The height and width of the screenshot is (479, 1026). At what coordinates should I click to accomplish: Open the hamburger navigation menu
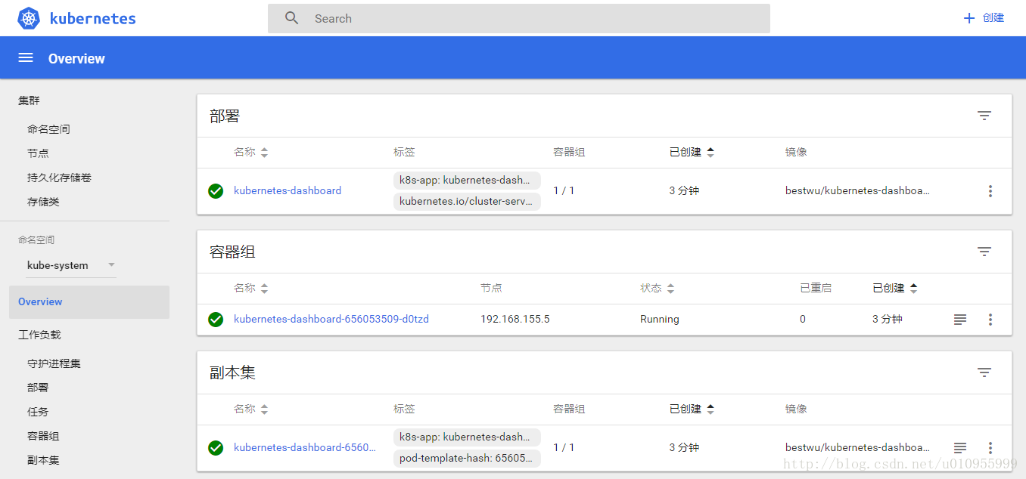[26, 58]
